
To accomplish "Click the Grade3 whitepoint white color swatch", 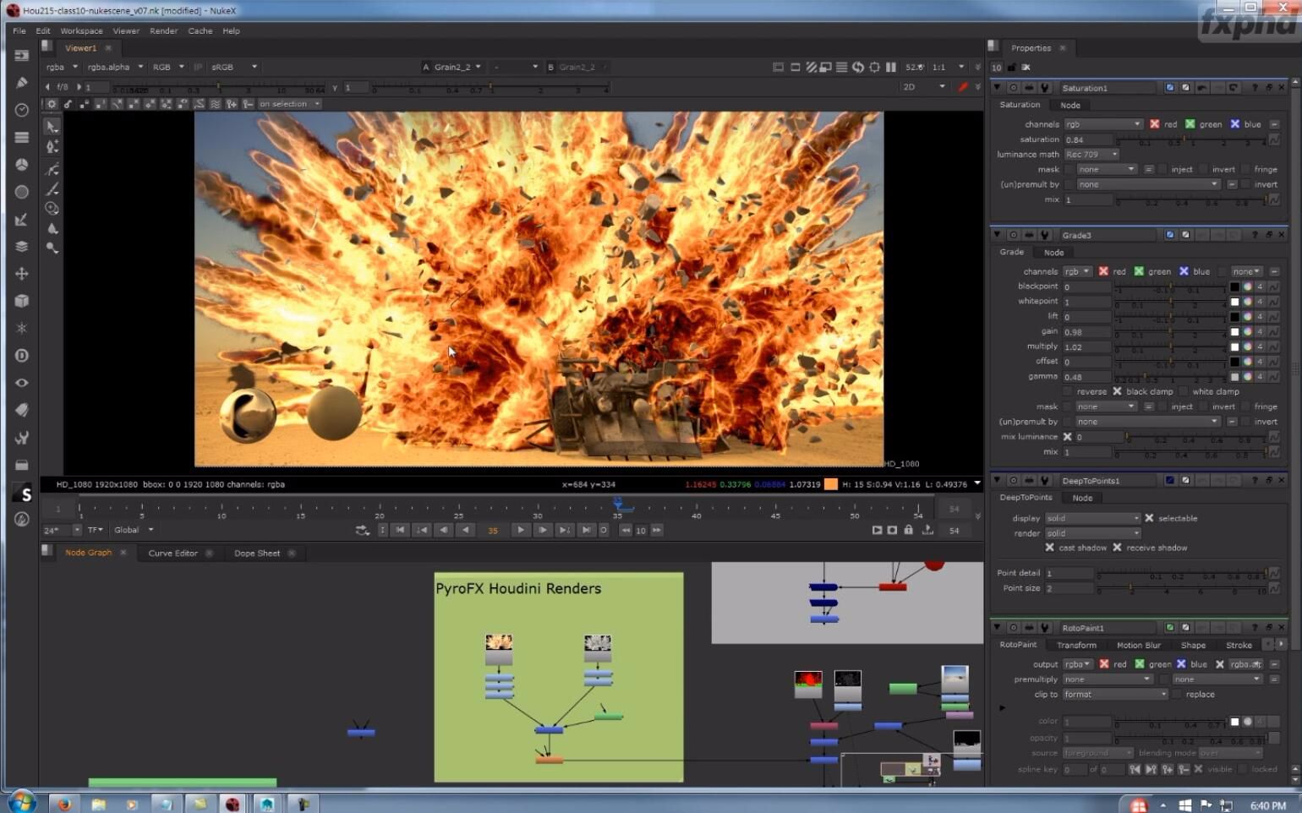I will tap(1234, 302).
